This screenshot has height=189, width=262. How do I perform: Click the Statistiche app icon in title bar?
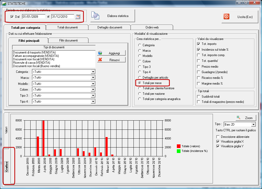(x=4, y=3)
